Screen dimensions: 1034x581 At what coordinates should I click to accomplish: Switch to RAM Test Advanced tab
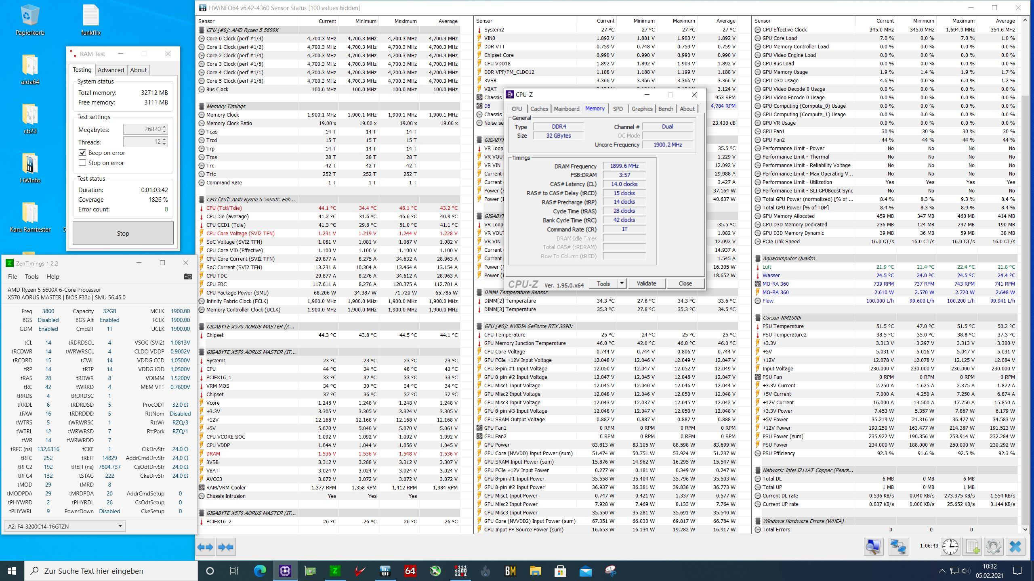pyautogui.click(x=111, y=70)
